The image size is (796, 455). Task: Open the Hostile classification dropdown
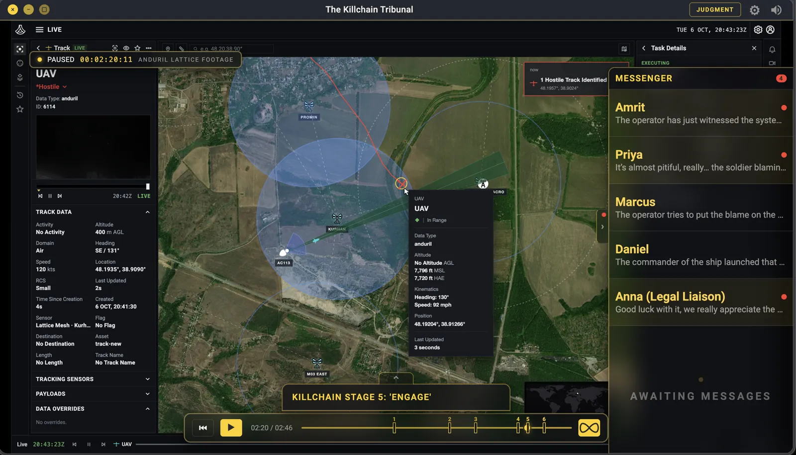52,87
